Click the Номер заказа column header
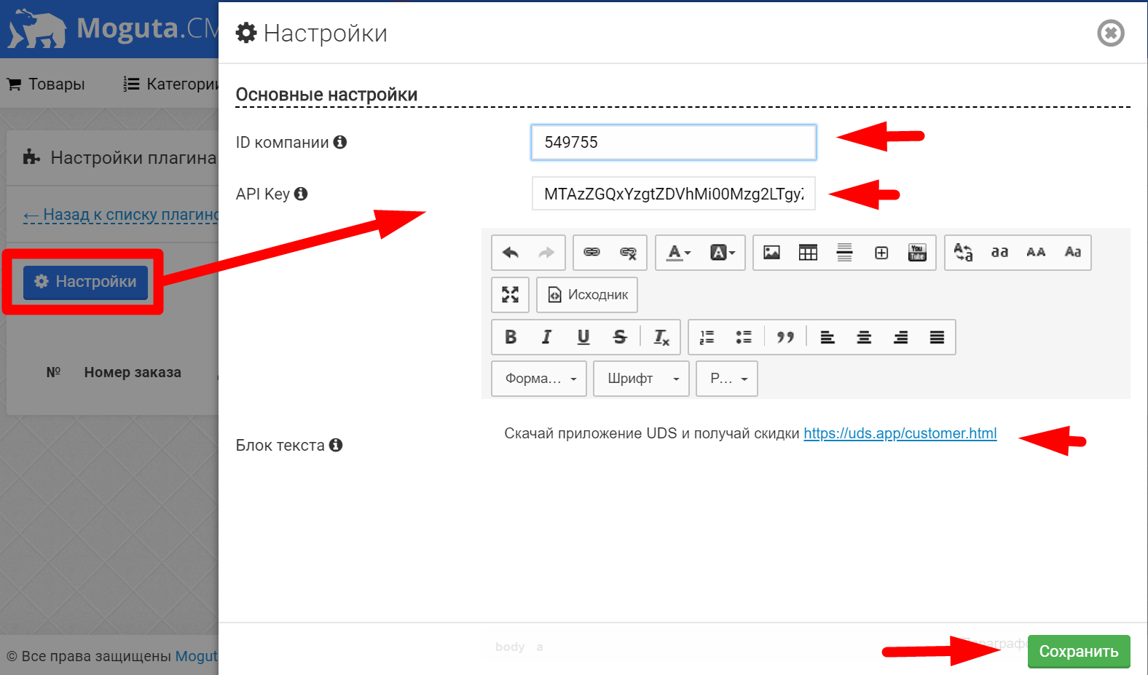 click(133, 372)
